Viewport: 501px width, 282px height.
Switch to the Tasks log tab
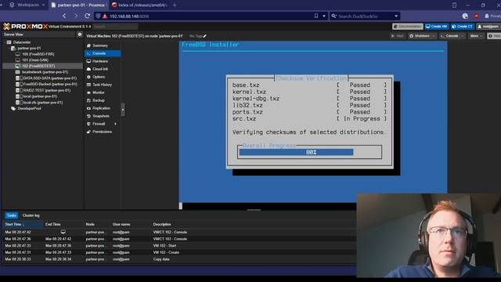pos(12,215)
